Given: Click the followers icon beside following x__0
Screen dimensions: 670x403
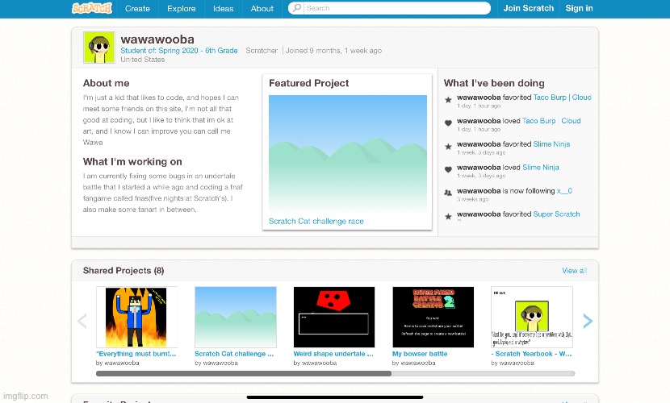Looking at the screenshot, I should pyautogui.click(x=448, y=193).
